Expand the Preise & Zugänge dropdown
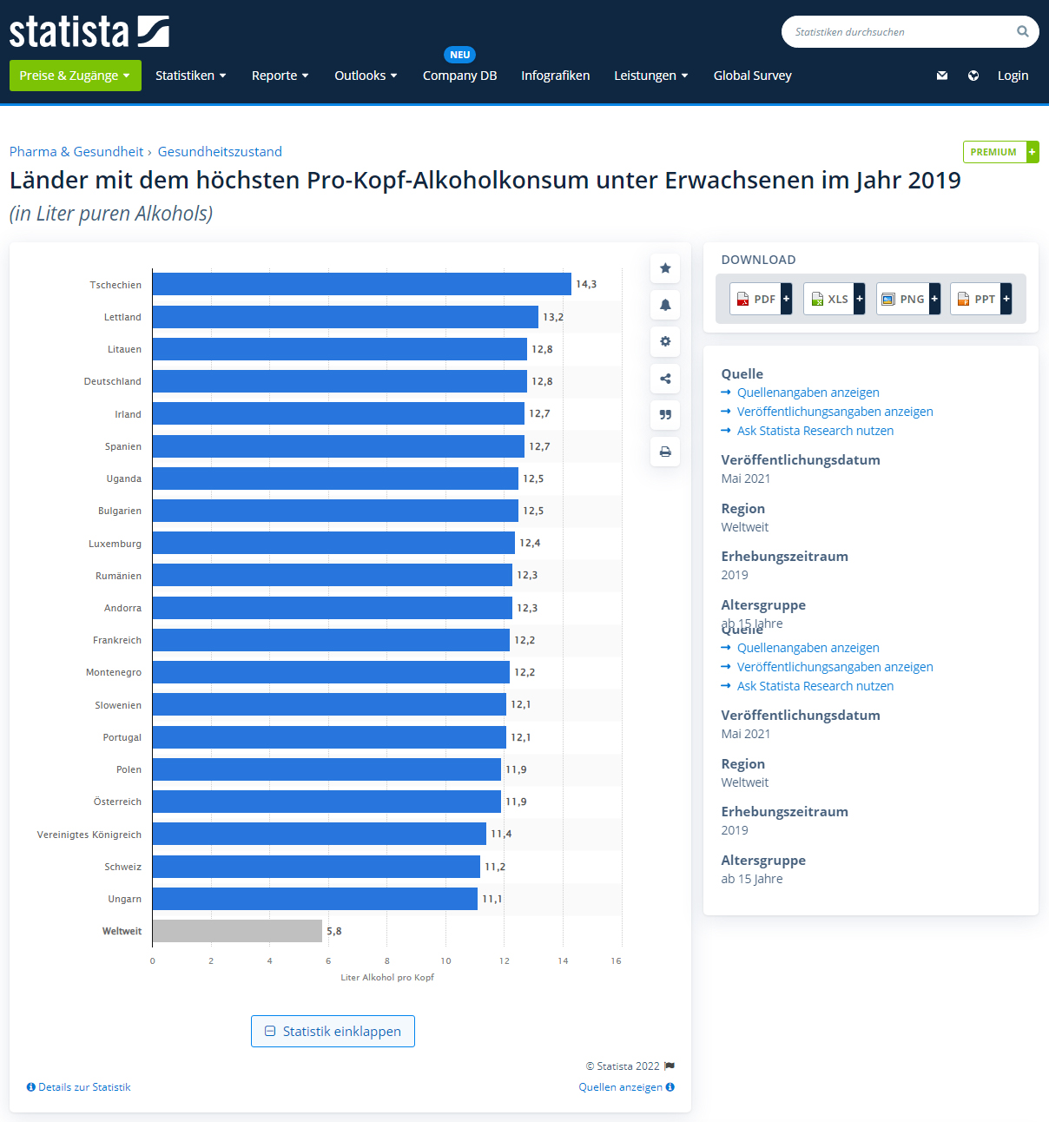1049x1122 pixels. (75, 76)
